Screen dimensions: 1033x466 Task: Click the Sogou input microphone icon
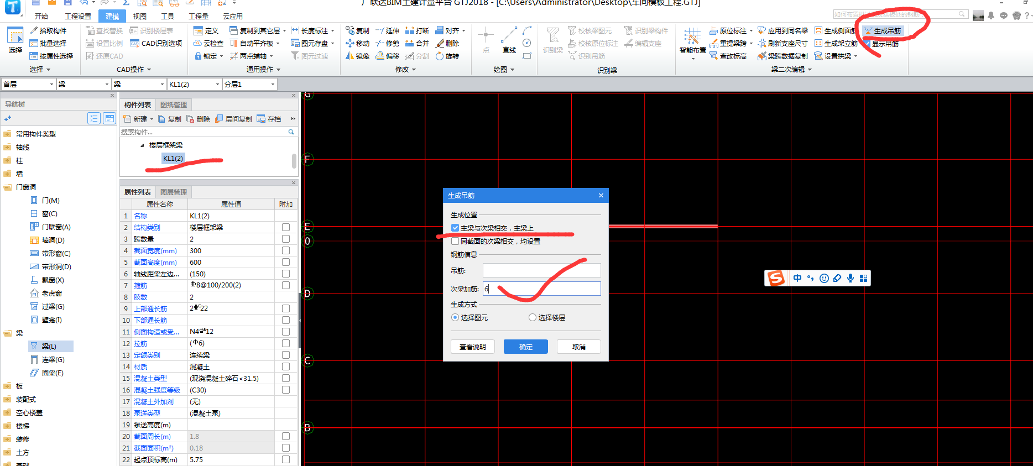click(851, 278)
